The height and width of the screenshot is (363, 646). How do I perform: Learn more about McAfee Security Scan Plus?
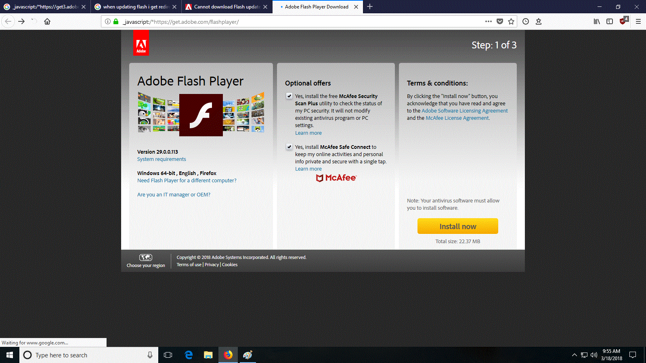point(308,133)
